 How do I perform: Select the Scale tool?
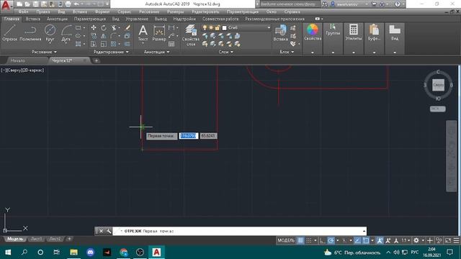[x=104, y=44]
